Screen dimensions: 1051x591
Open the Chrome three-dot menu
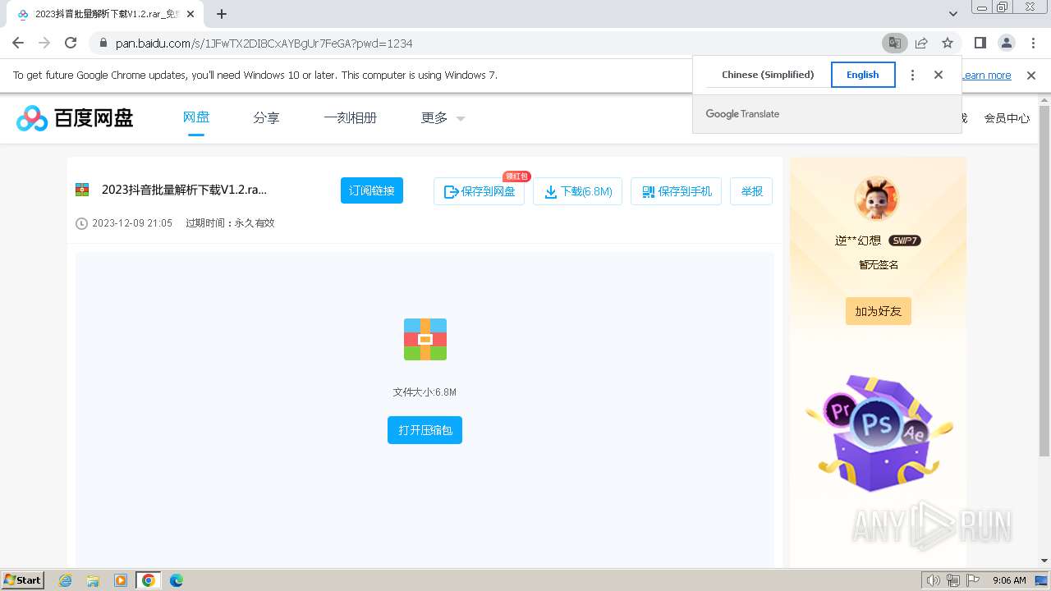point(1032,43)
